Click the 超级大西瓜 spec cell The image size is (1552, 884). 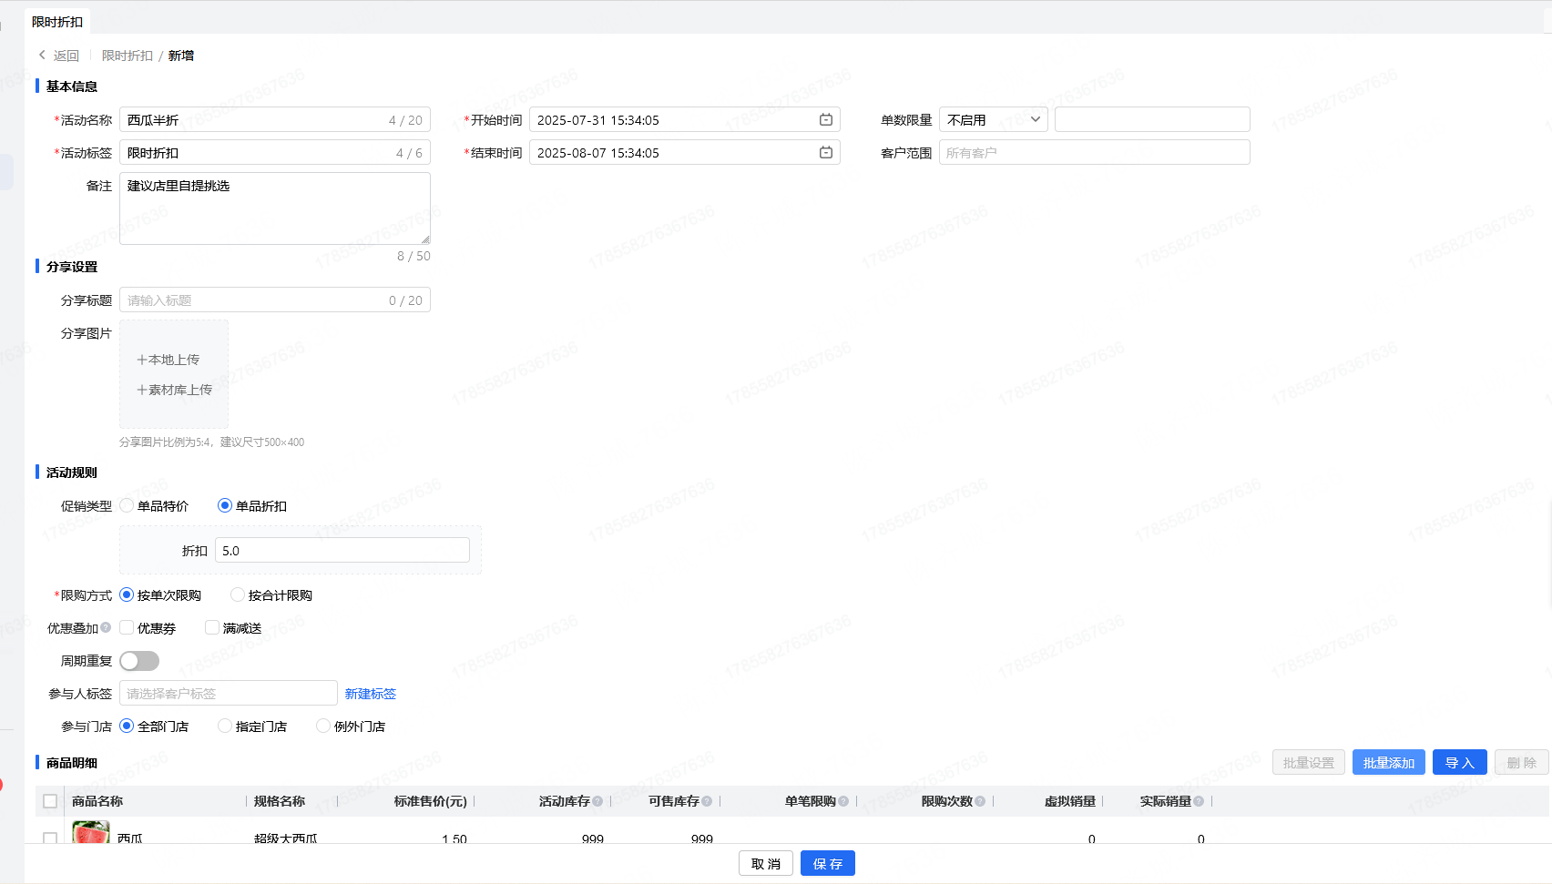click(286, 838)
